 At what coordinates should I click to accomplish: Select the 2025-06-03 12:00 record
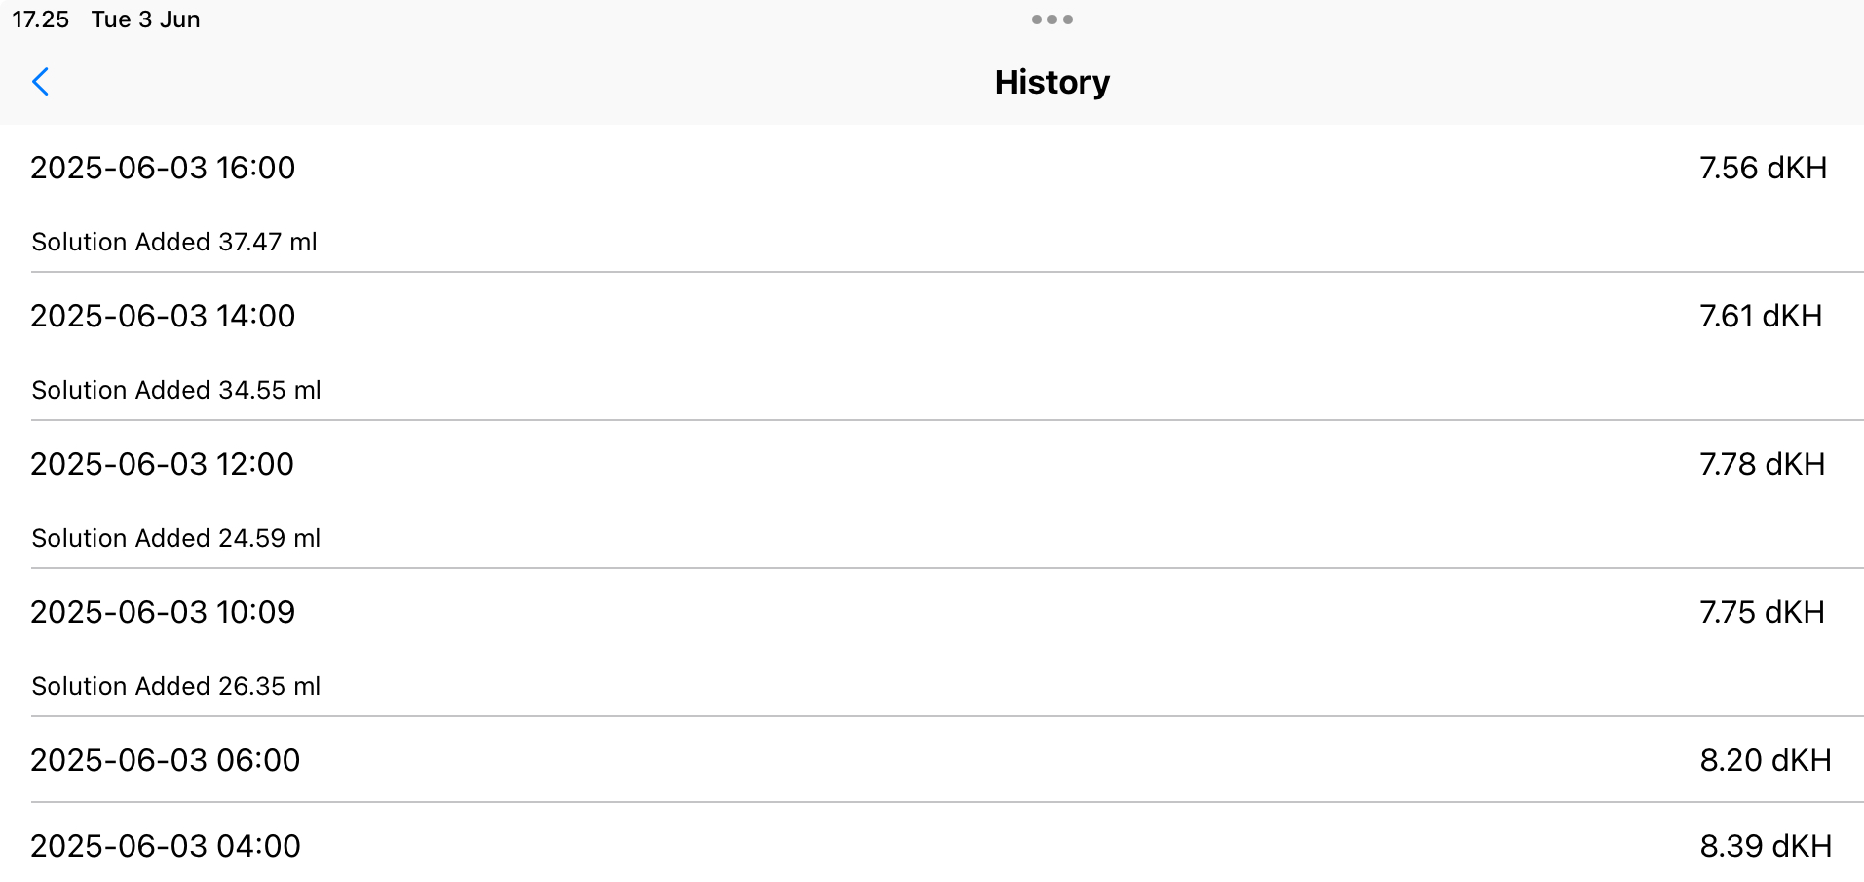[x=162, y=464]
